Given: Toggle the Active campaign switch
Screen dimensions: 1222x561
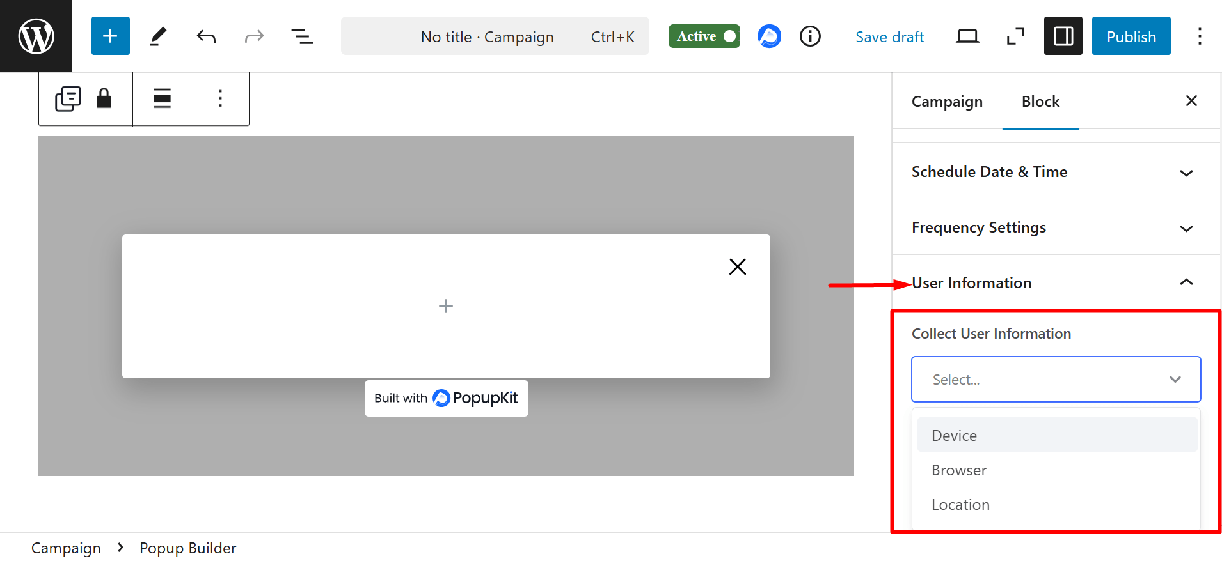Looking at the screenshot, I should pyautogui.click(x=704, y=36).
